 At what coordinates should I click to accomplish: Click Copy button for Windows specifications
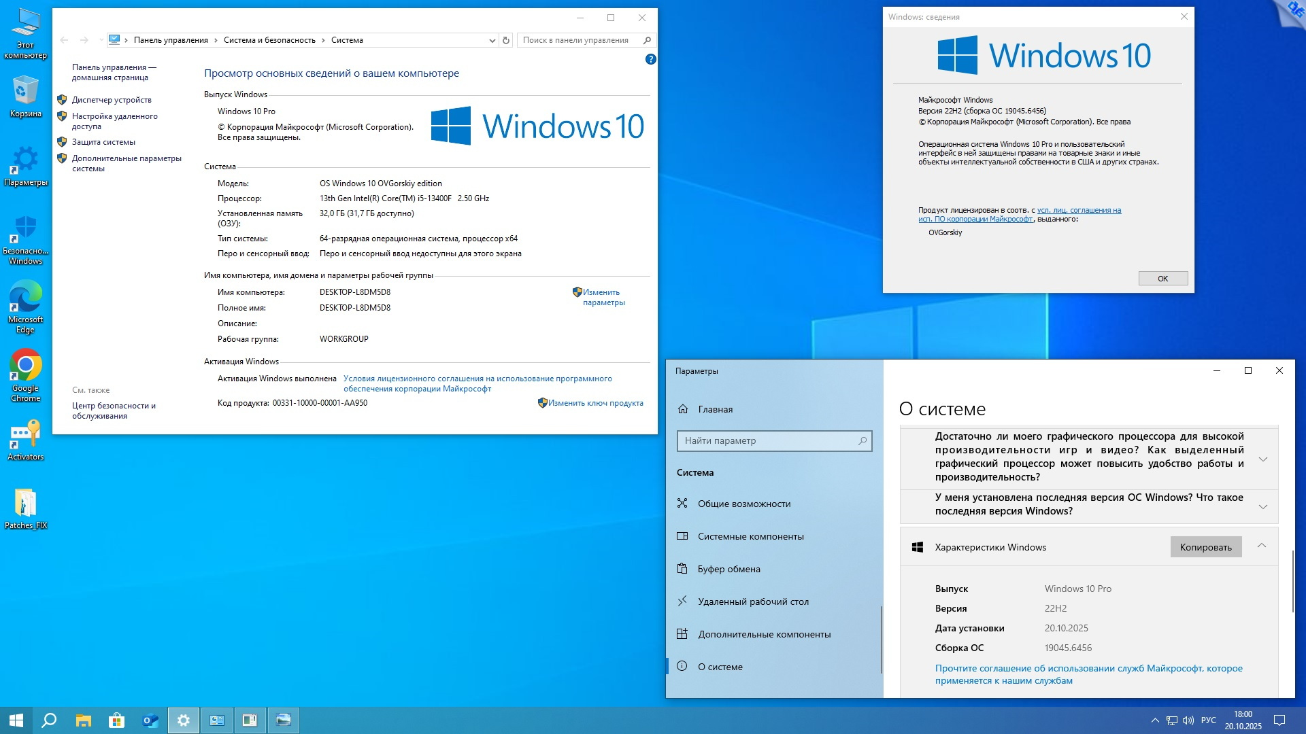click(1205, 547)
